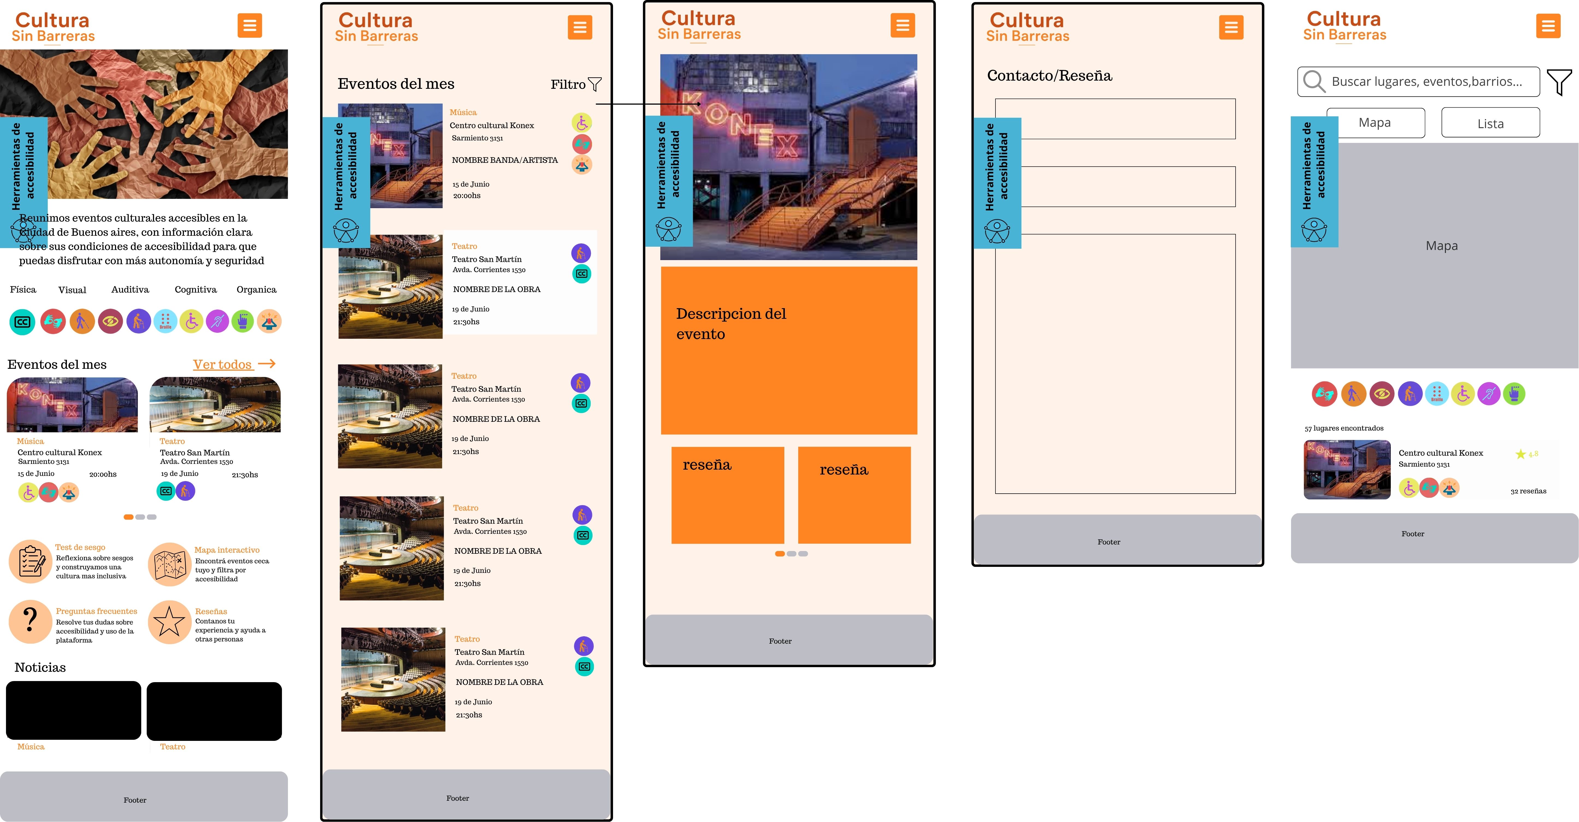
Task: Open the Konex thumbnail in the map results
Action: click(x=1347, y=470)
